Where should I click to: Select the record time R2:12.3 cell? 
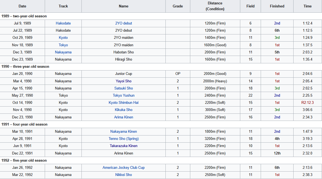coord(307,103)
